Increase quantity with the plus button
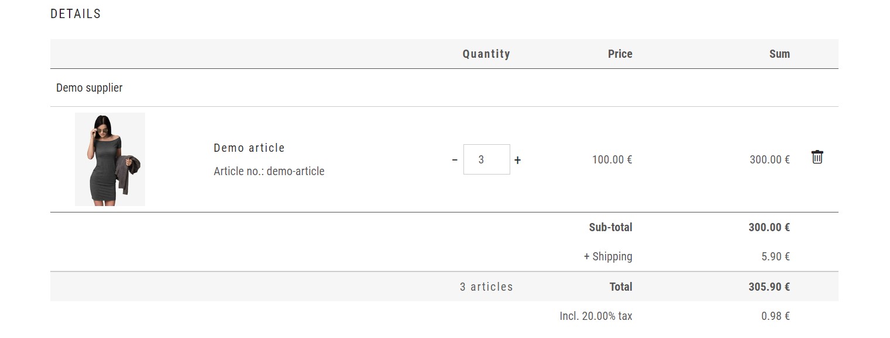Viewport: 890px width, 338px height. point(517,159)
